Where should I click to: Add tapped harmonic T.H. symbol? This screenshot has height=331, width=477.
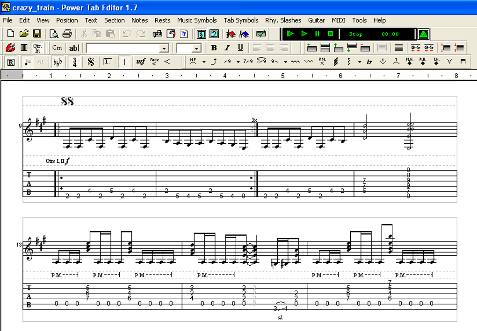point(436,62)
